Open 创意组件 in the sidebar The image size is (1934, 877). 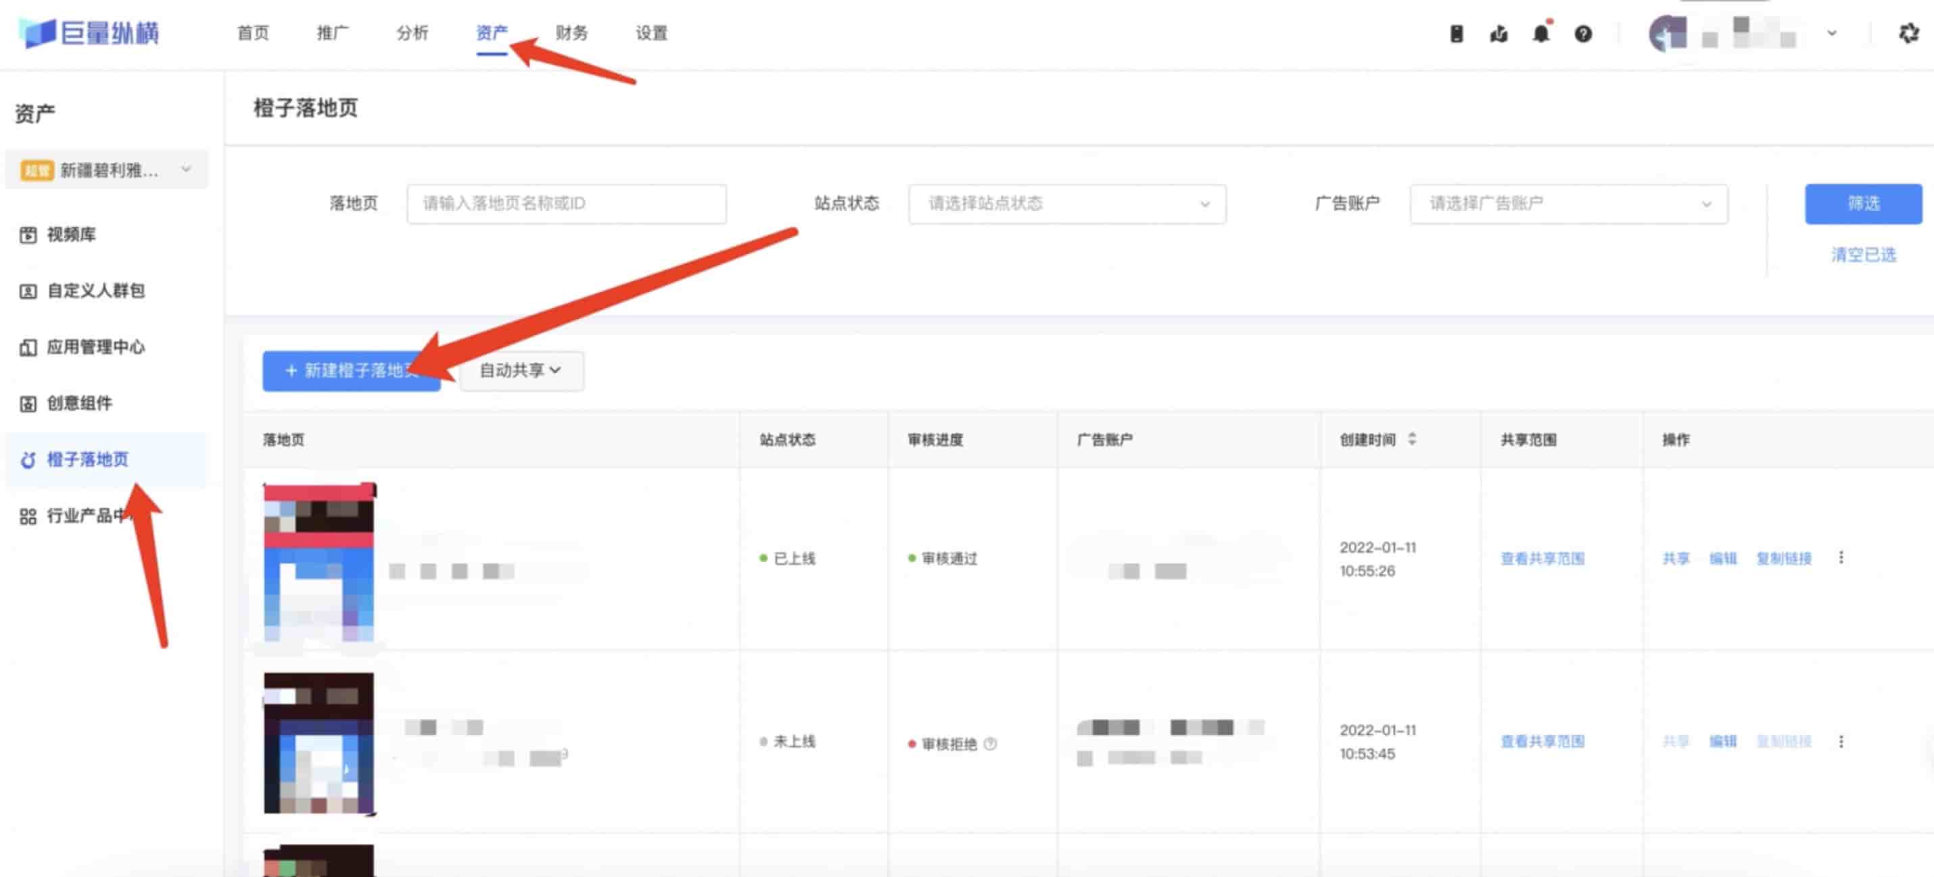[79, 403]
